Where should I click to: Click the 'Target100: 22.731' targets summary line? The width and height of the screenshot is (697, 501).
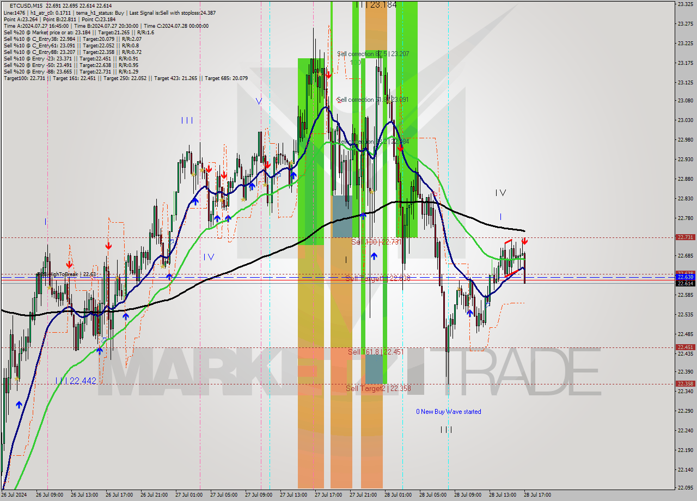coord(126,78)
